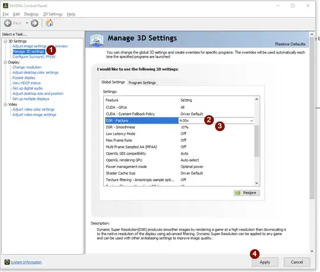Click the Restore Defaults link

pyautogui.click(x=290, y=44)
